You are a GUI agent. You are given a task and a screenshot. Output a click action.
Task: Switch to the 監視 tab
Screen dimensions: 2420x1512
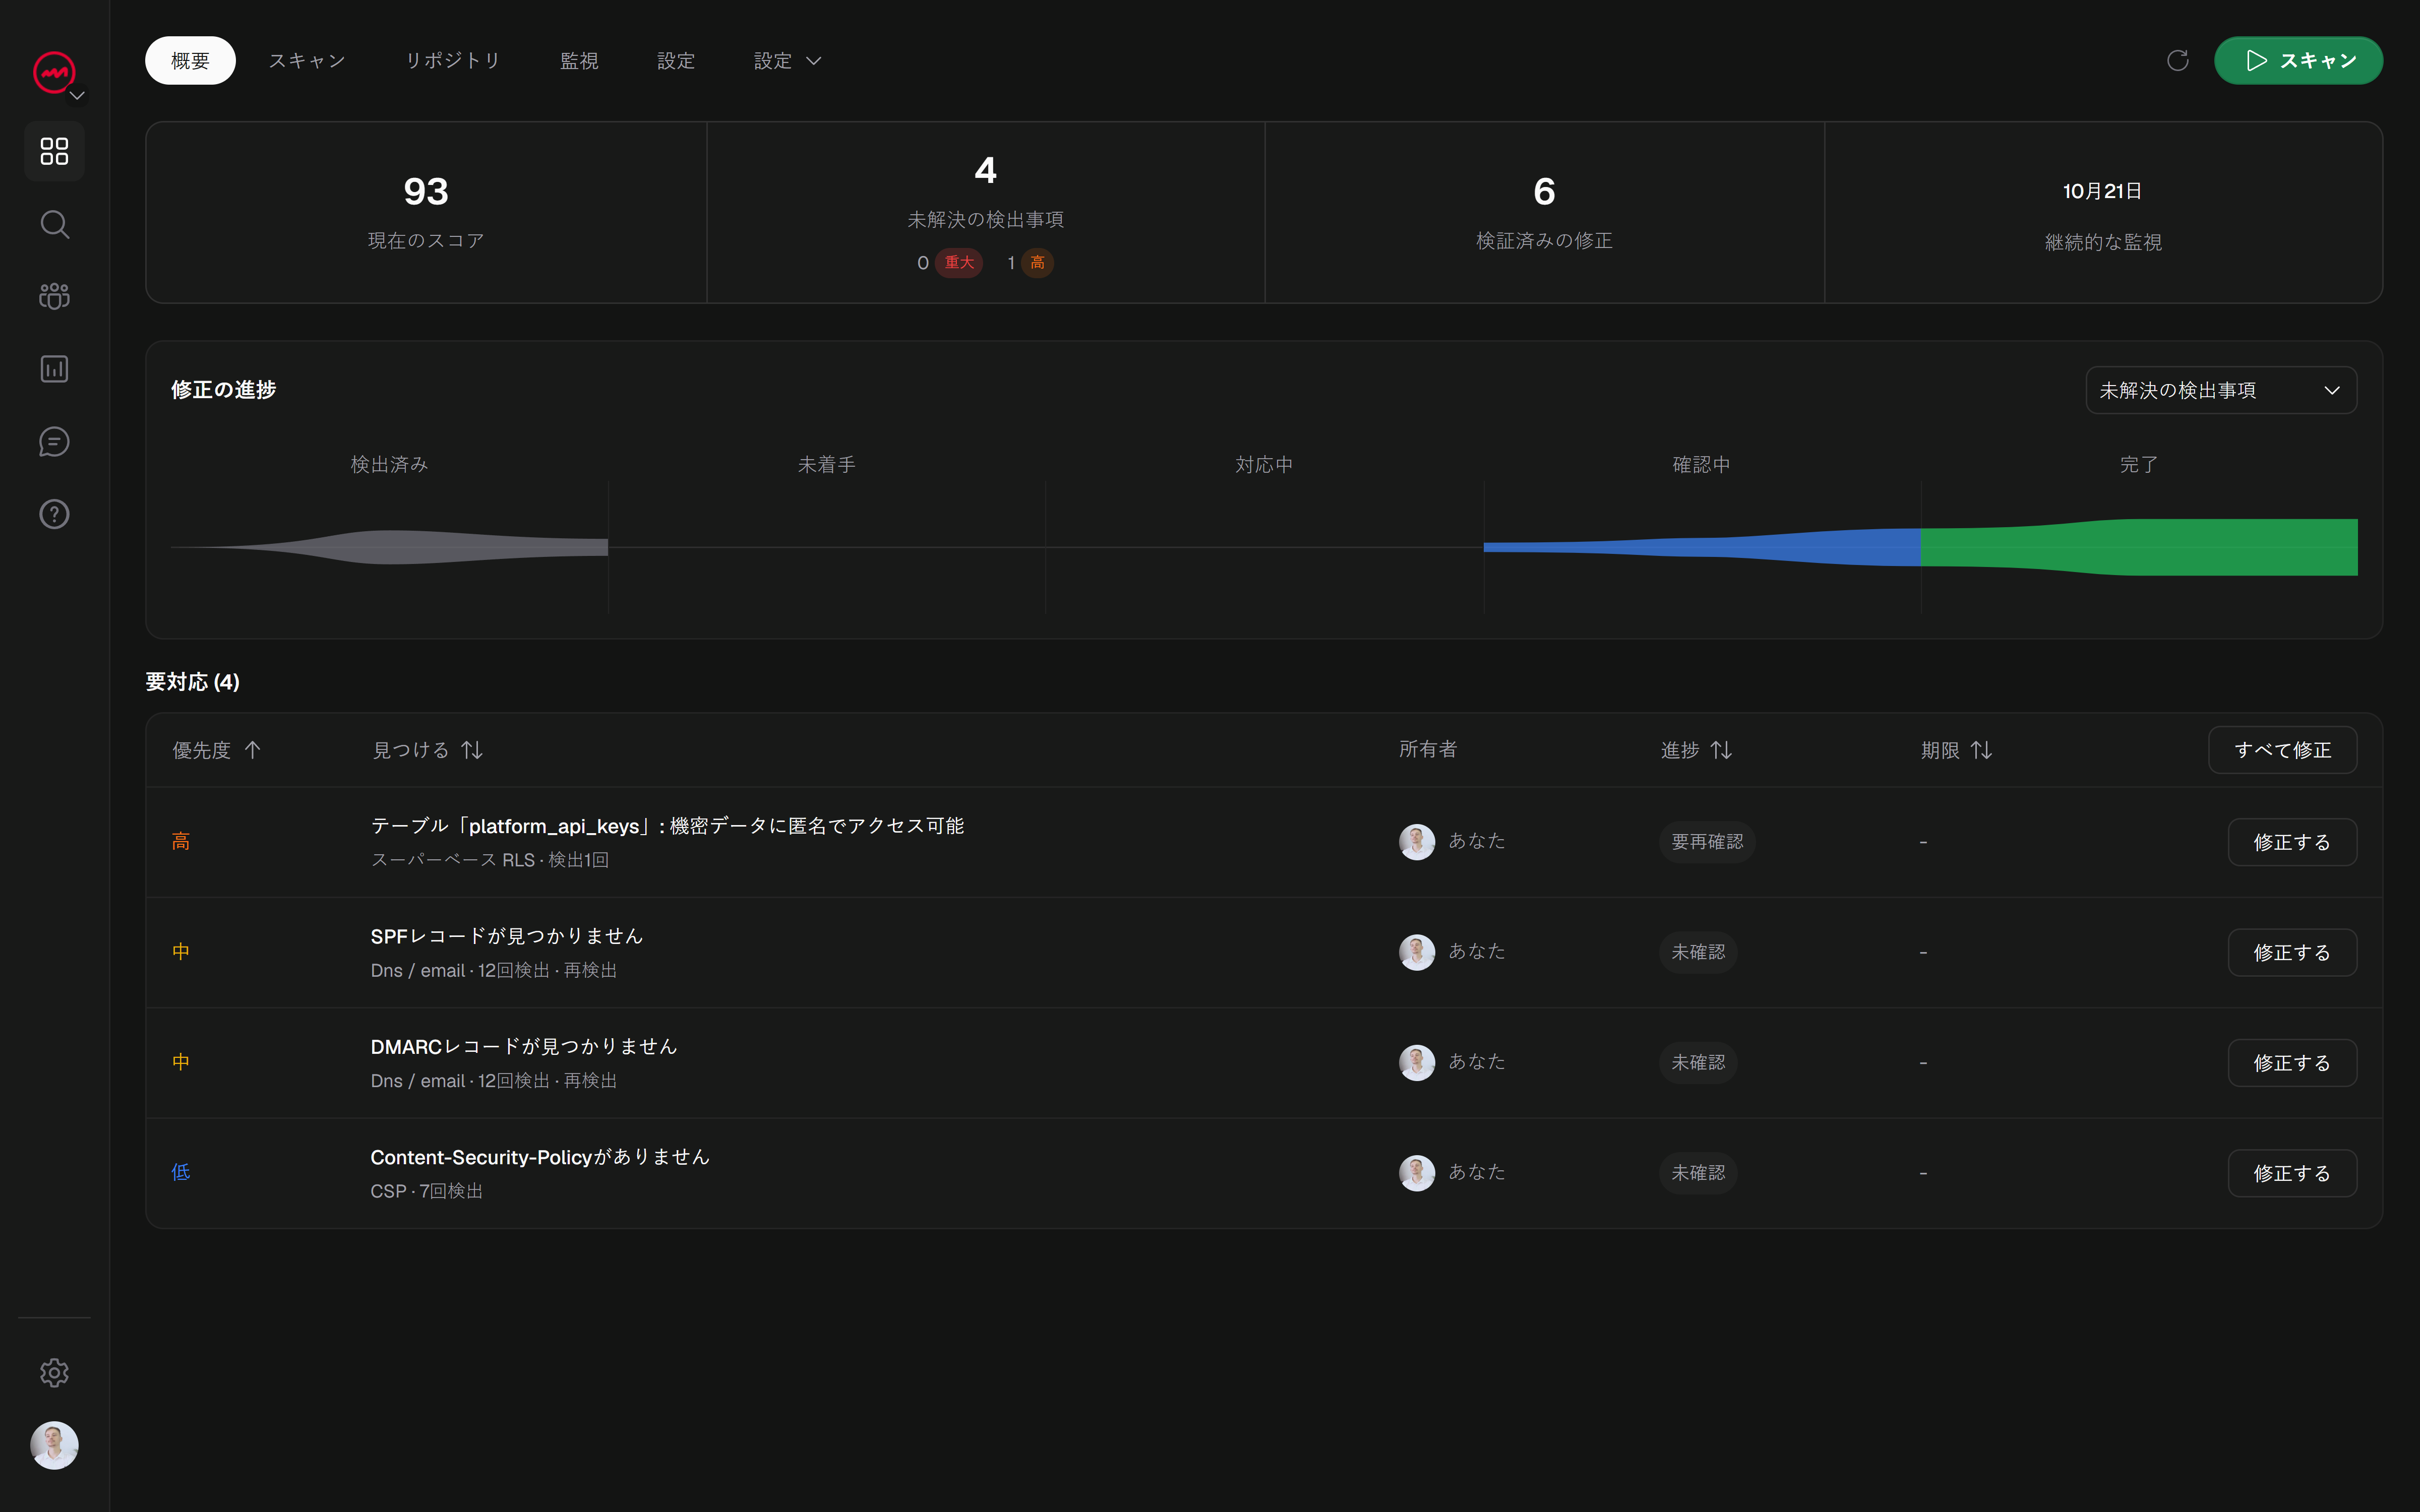pos(579,61)
